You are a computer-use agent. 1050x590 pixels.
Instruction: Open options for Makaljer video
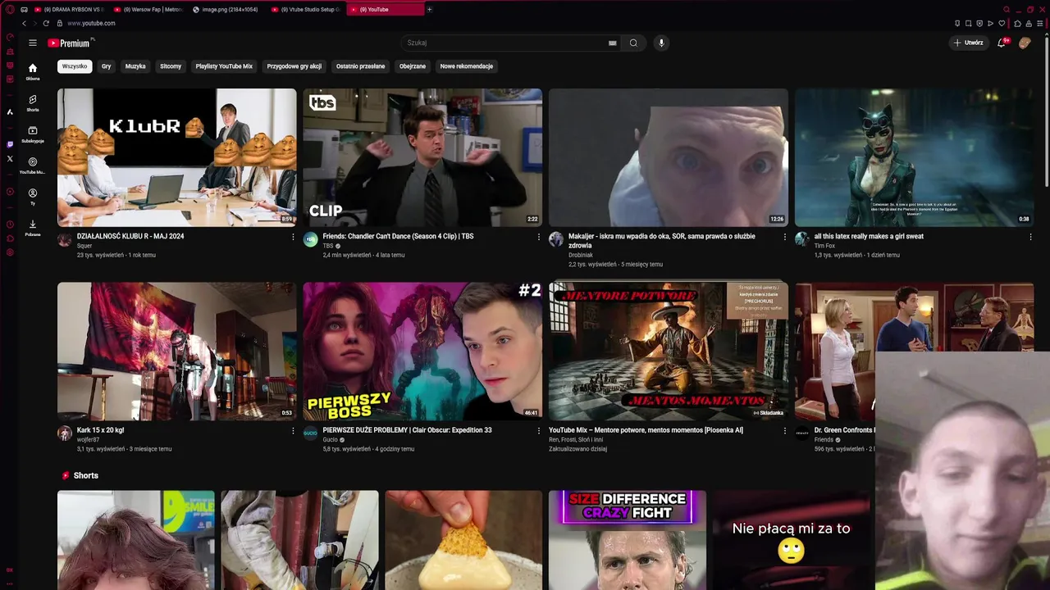[785, 237]
